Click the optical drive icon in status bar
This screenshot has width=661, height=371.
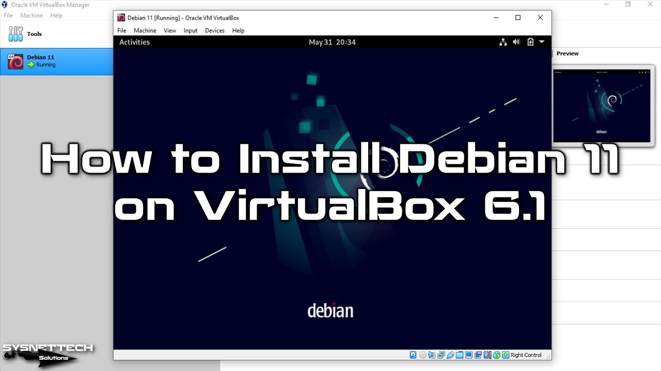[x=422, y=355]
